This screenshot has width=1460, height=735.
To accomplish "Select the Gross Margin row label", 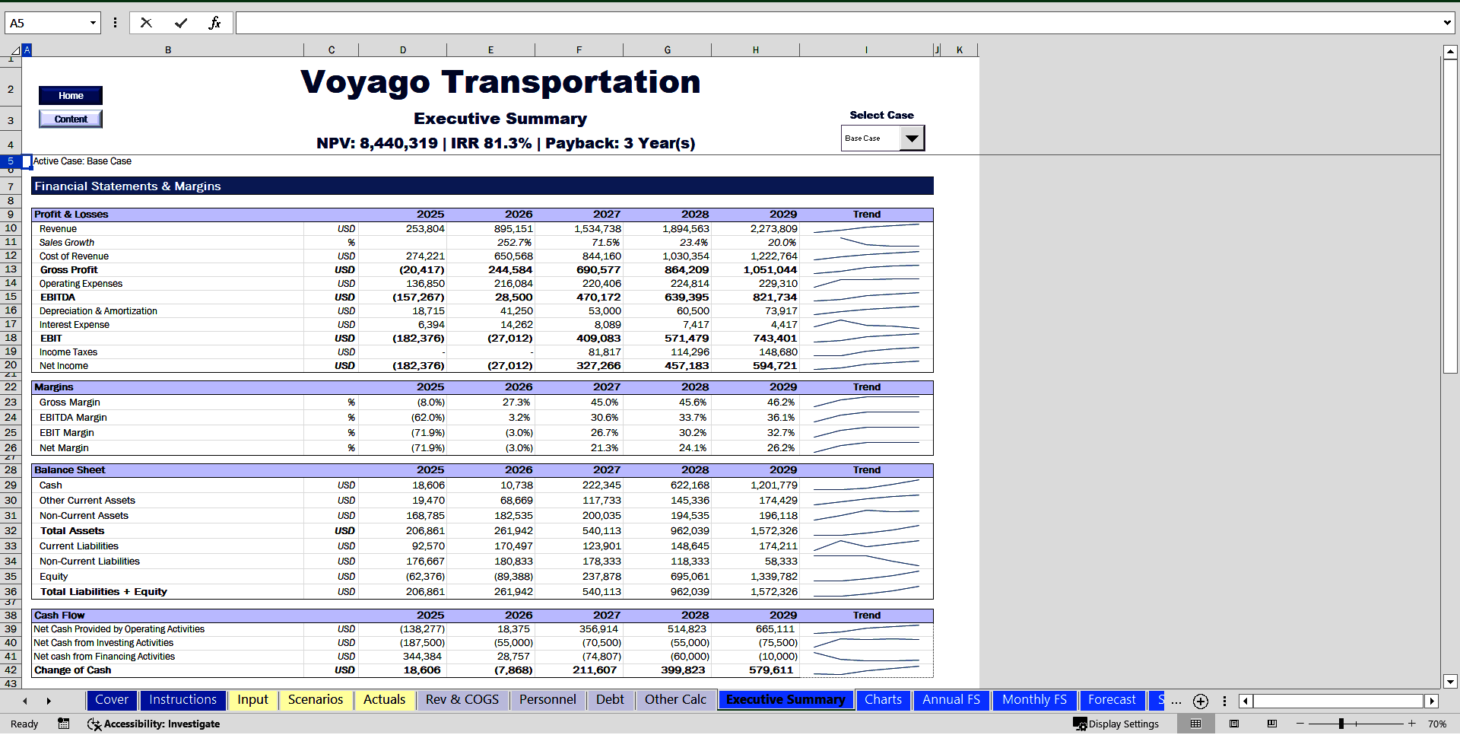I will pos(70,402).
